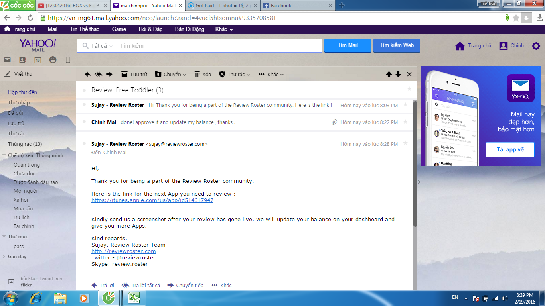Star the 8:03 PM Sujay message

pos(405,104)
